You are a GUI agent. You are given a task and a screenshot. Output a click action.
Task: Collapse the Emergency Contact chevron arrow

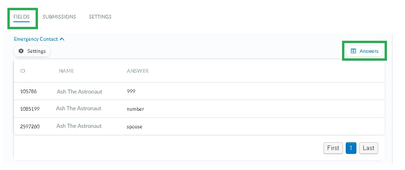(x=62, y=39)
